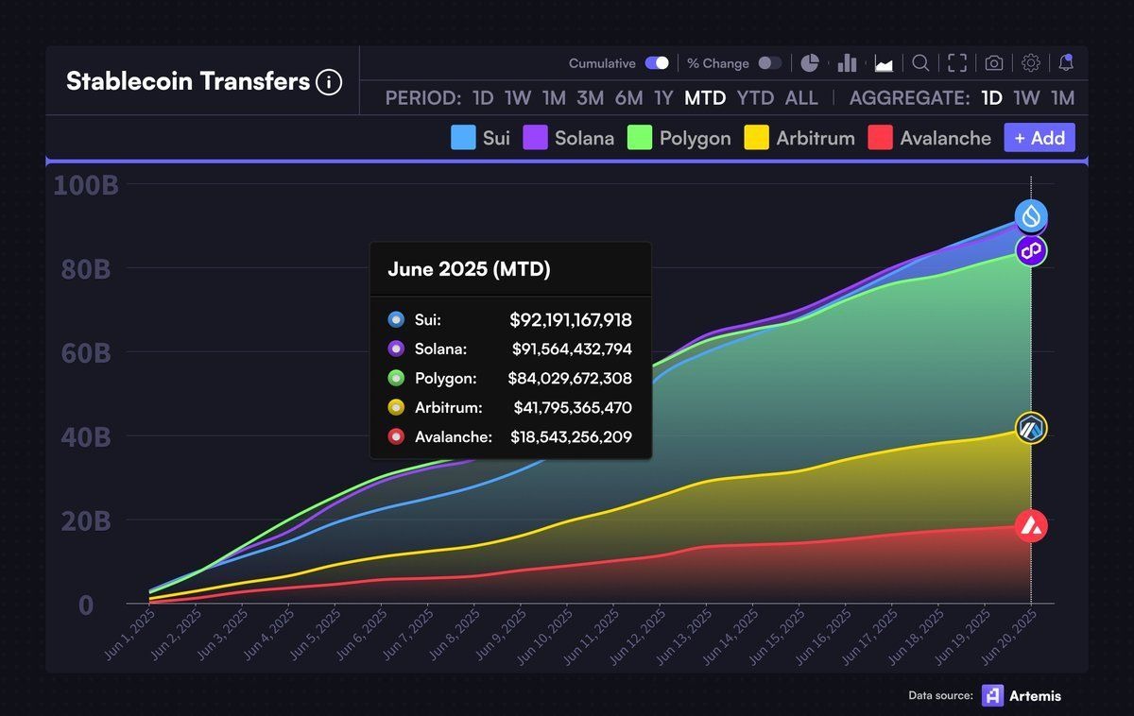Open chart settings gear icon
Image resolution: width=1134 pixels, height=716 pixels.
click(x=1031, y=63)
